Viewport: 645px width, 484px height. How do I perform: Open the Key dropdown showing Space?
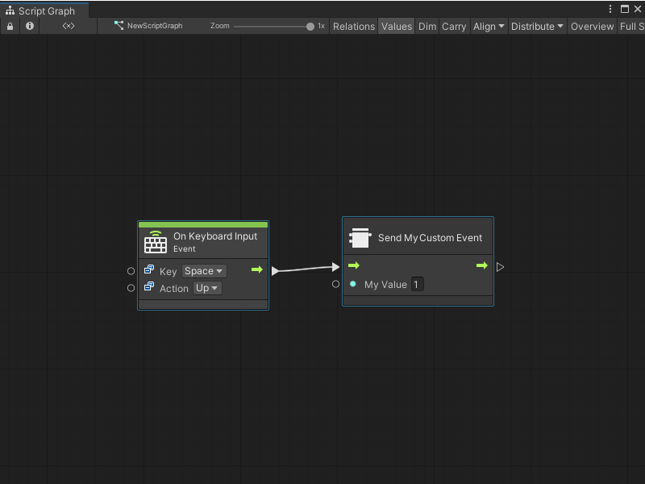[x=203, y=271]
